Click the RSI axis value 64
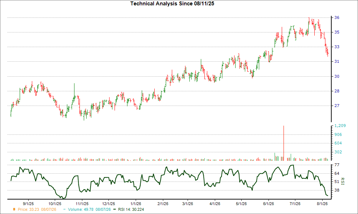358x214 pixels. 337,173
